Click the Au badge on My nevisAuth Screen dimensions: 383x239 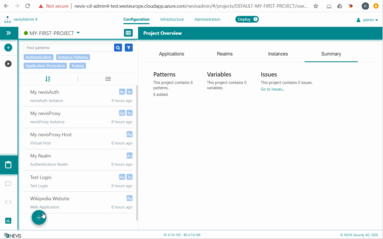122,92
